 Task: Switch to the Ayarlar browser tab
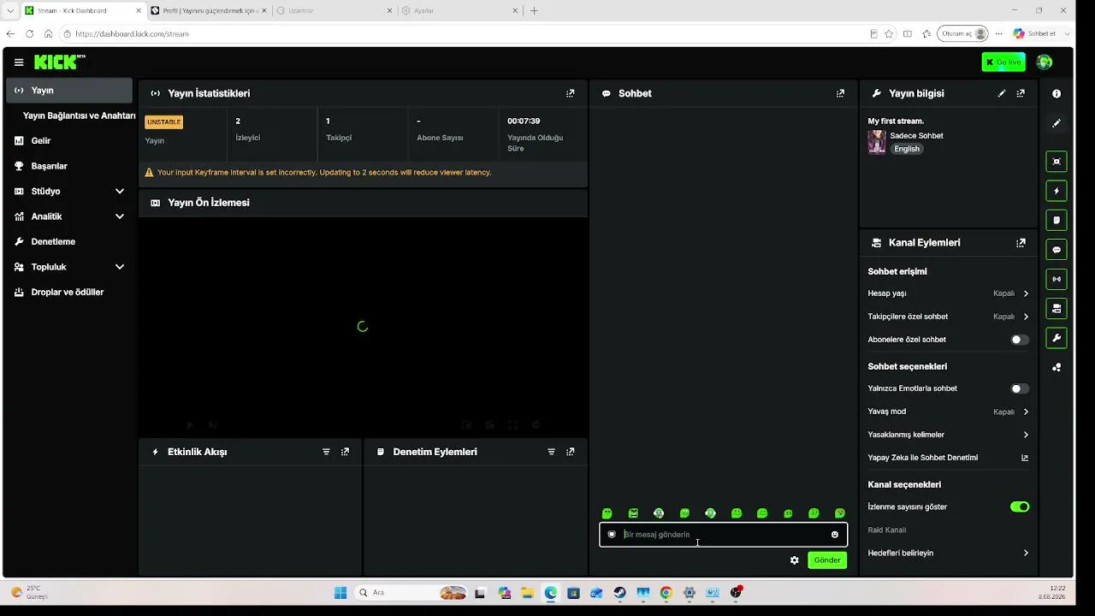click(459, 11)
